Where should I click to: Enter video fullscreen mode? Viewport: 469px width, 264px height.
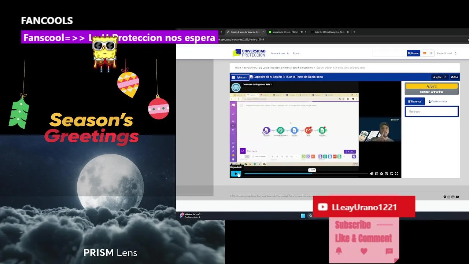coord(396,174)
